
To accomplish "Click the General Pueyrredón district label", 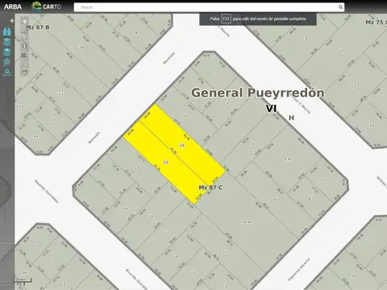I will 258,93.
